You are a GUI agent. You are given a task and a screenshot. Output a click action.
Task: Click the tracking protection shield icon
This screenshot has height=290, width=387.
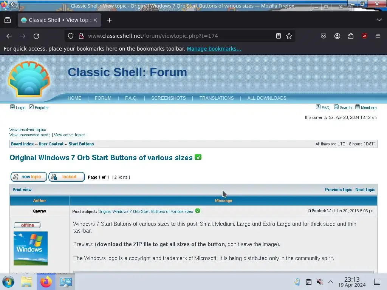point(71,36)
